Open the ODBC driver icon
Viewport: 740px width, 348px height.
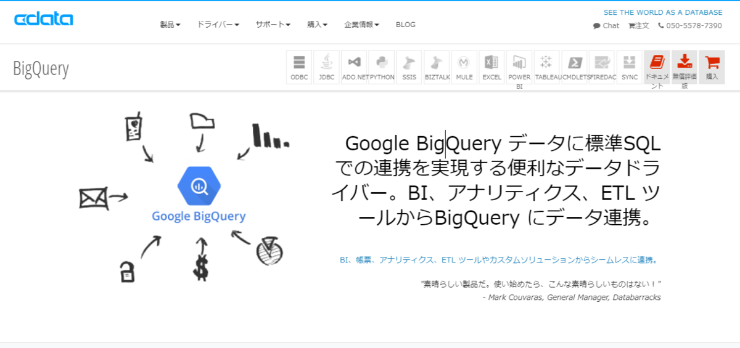click(299, 67)
